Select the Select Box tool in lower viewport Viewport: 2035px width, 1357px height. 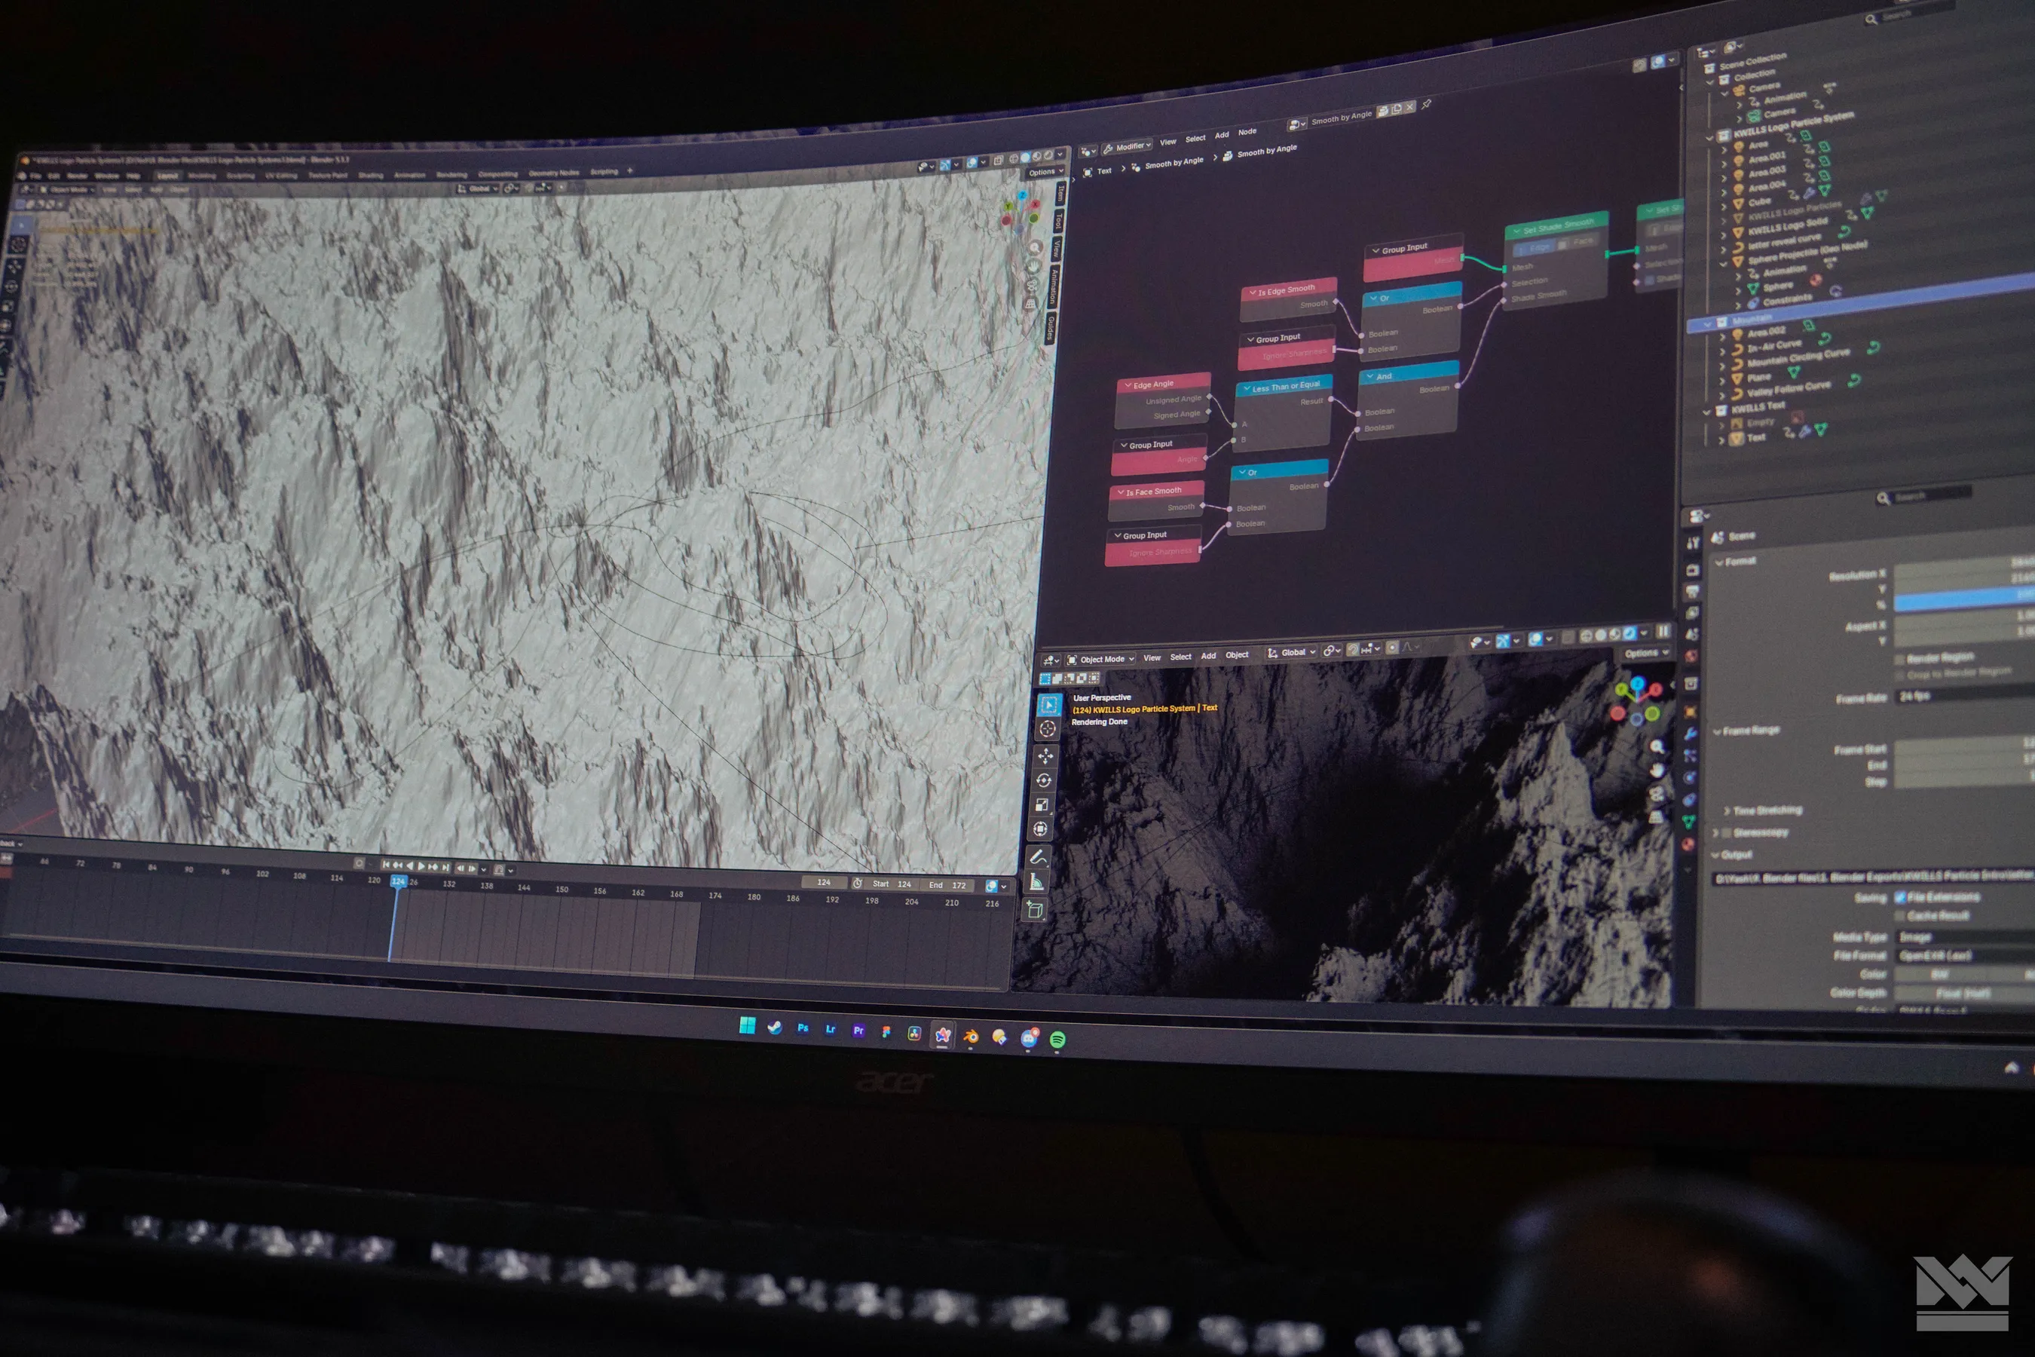pos(1048,704)
